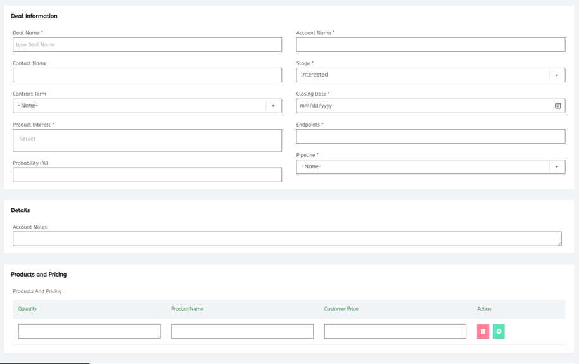Select the Contact Name text box

click(x=147, y=75)
